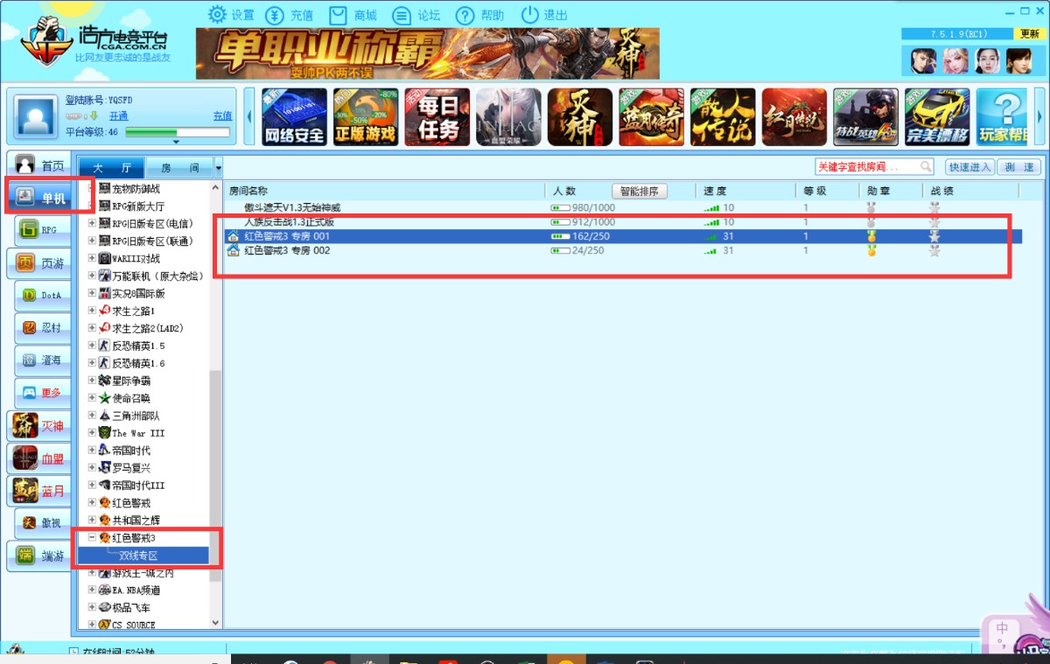Open the 红月传说 game tile

[x=794, y=116]
